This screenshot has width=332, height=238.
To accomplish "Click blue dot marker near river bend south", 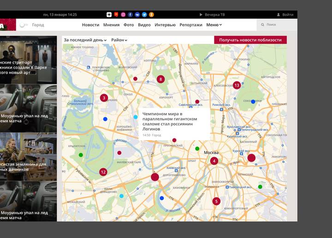I will coord(162,198).
